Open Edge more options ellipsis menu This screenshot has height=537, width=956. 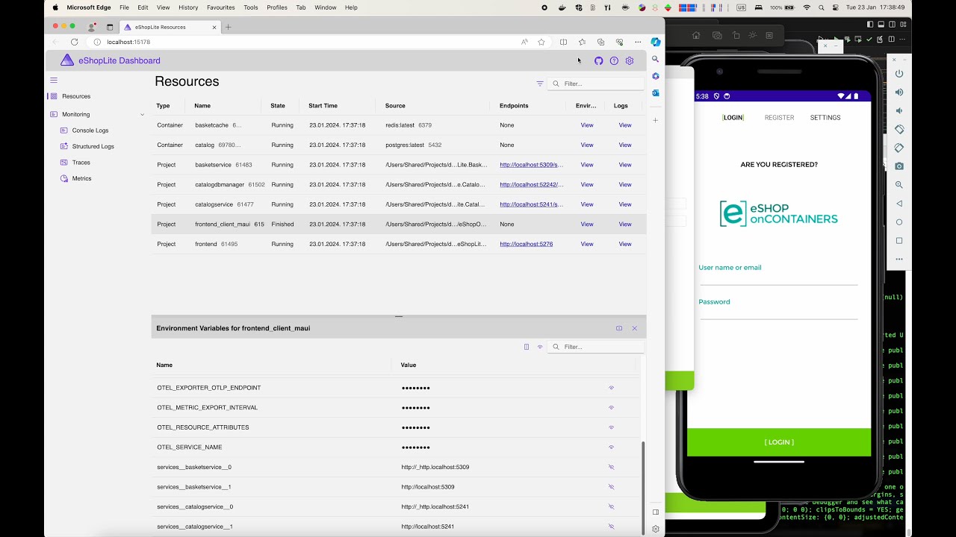click(638, 42)
